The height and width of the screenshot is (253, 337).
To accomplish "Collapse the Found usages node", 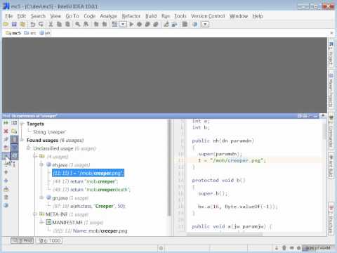I will [22, 140].
